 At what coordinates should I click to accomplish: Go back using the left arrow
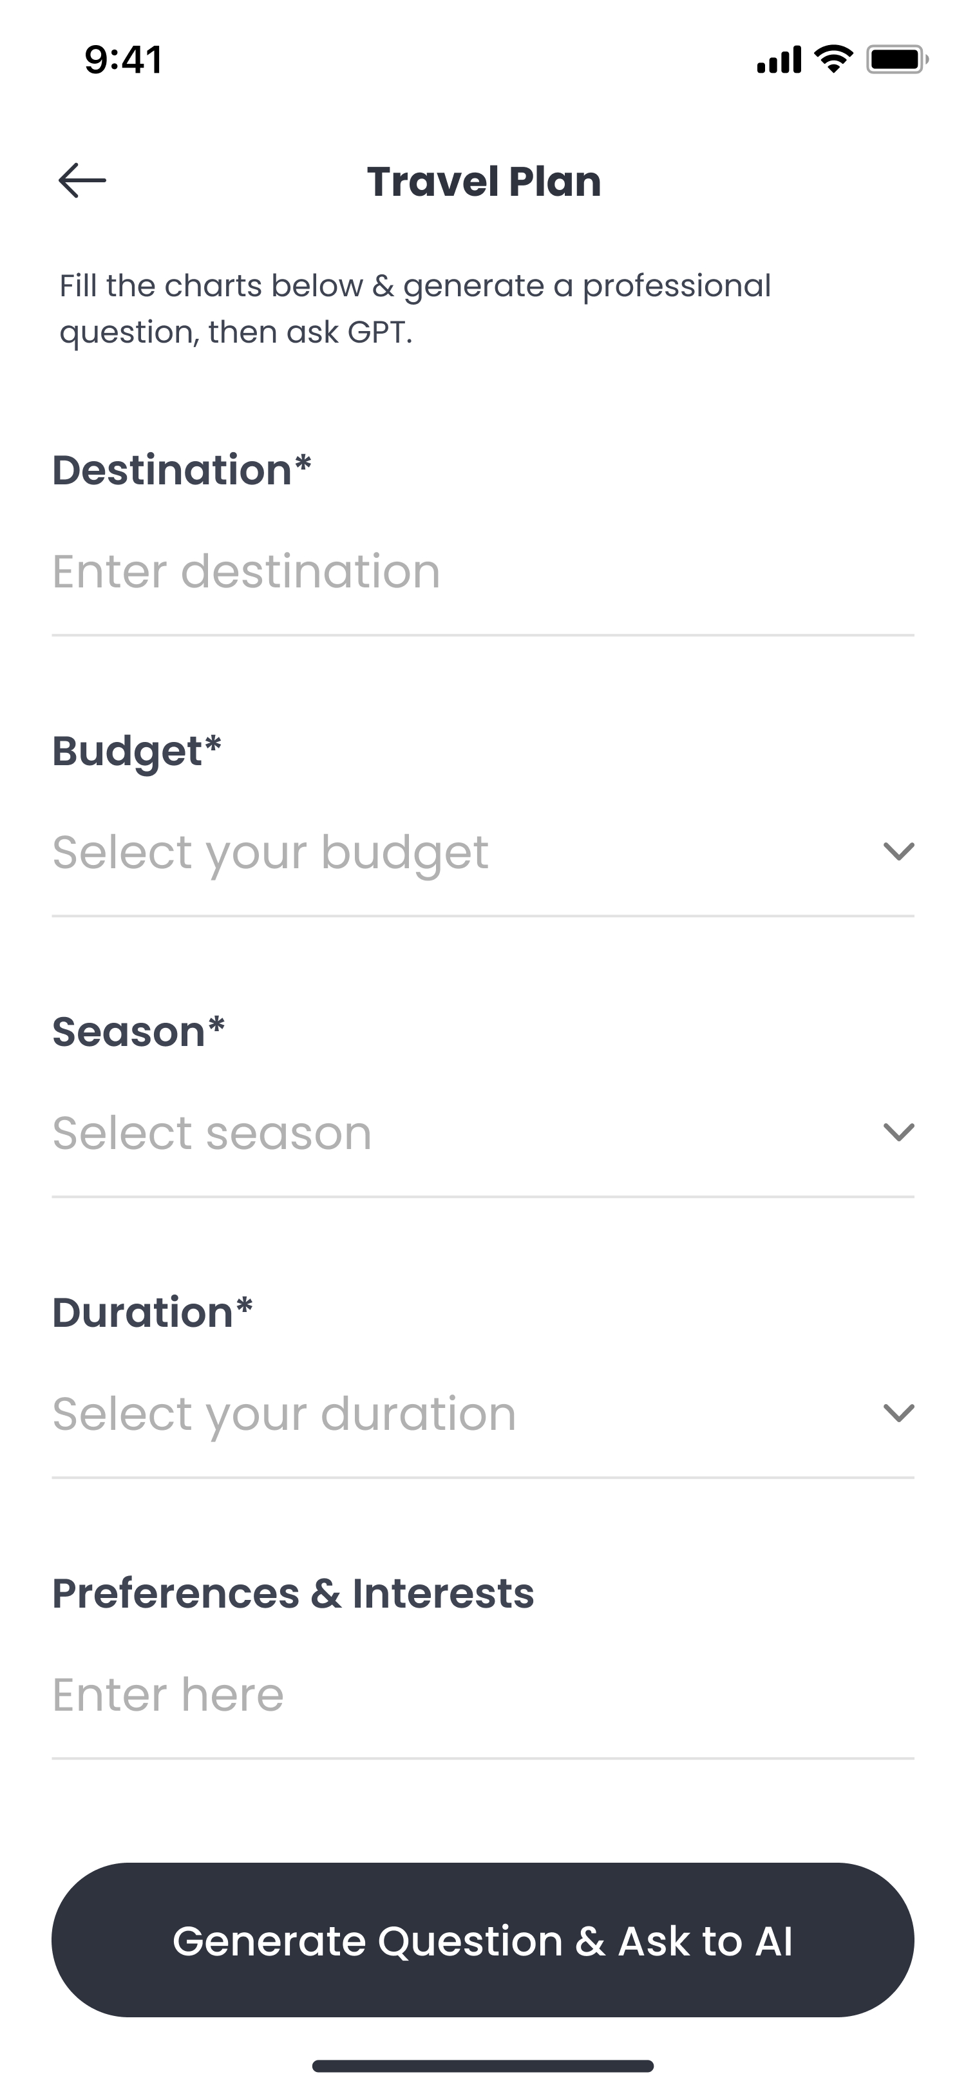pos(82,180)
